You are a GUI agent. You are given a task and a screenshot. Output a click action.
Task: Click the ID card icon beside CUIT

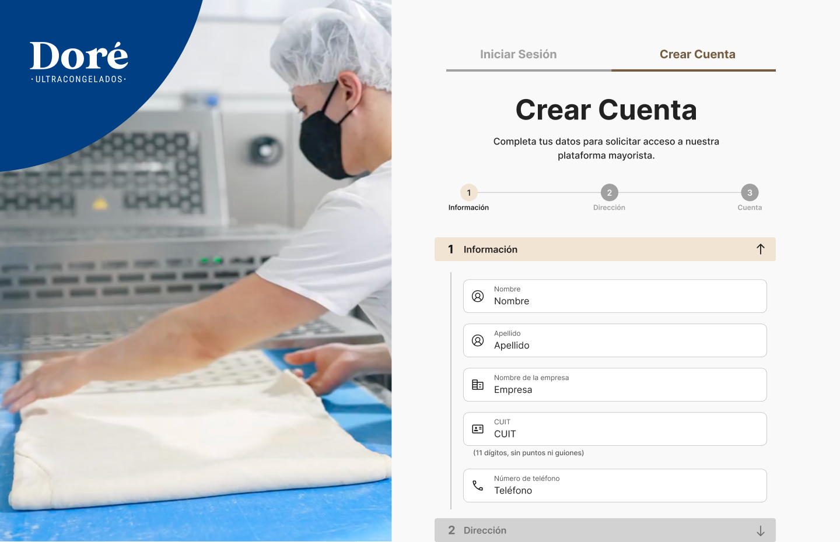478,429
